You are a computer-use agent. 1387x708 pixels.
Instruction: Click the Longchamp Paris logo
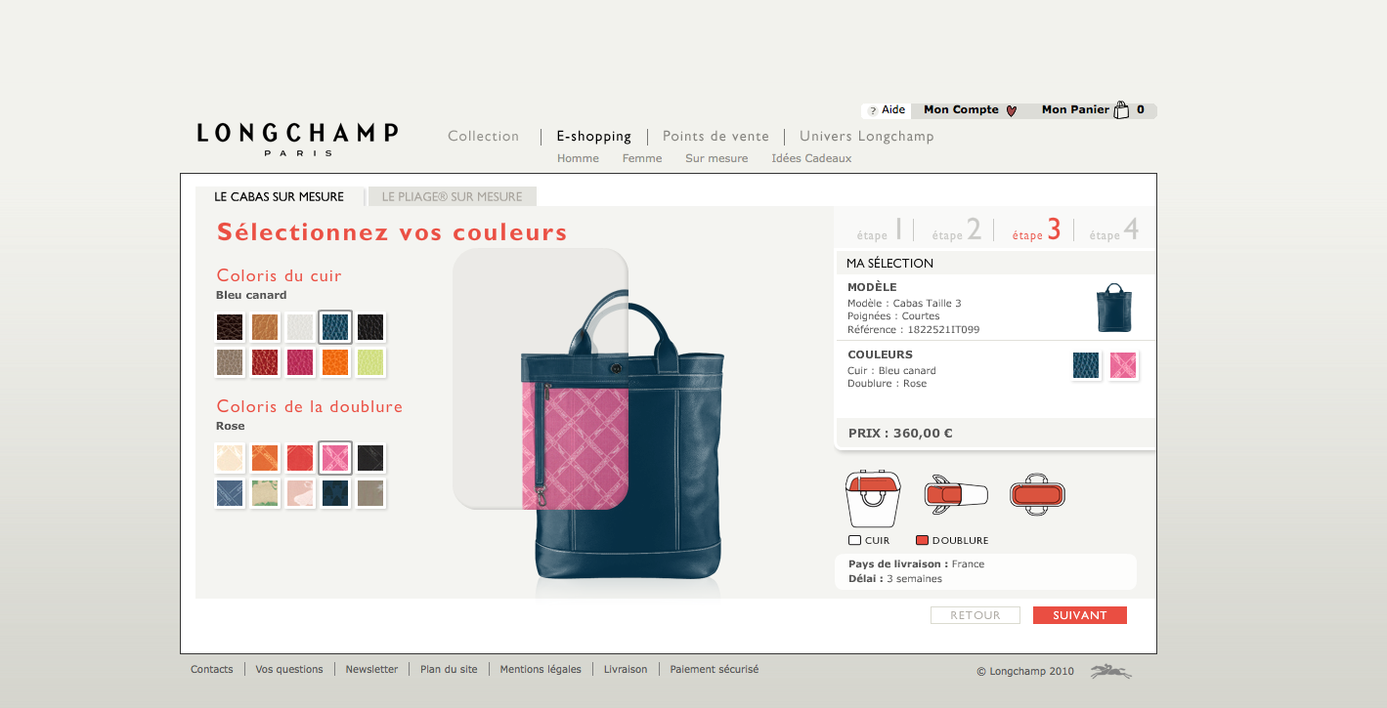tap(297, 139)
